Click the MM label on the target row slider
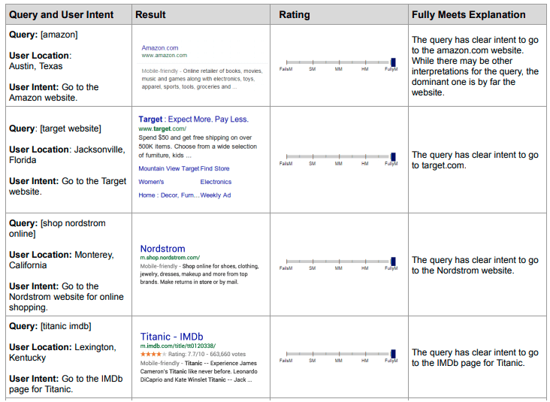 click(338, 164)
